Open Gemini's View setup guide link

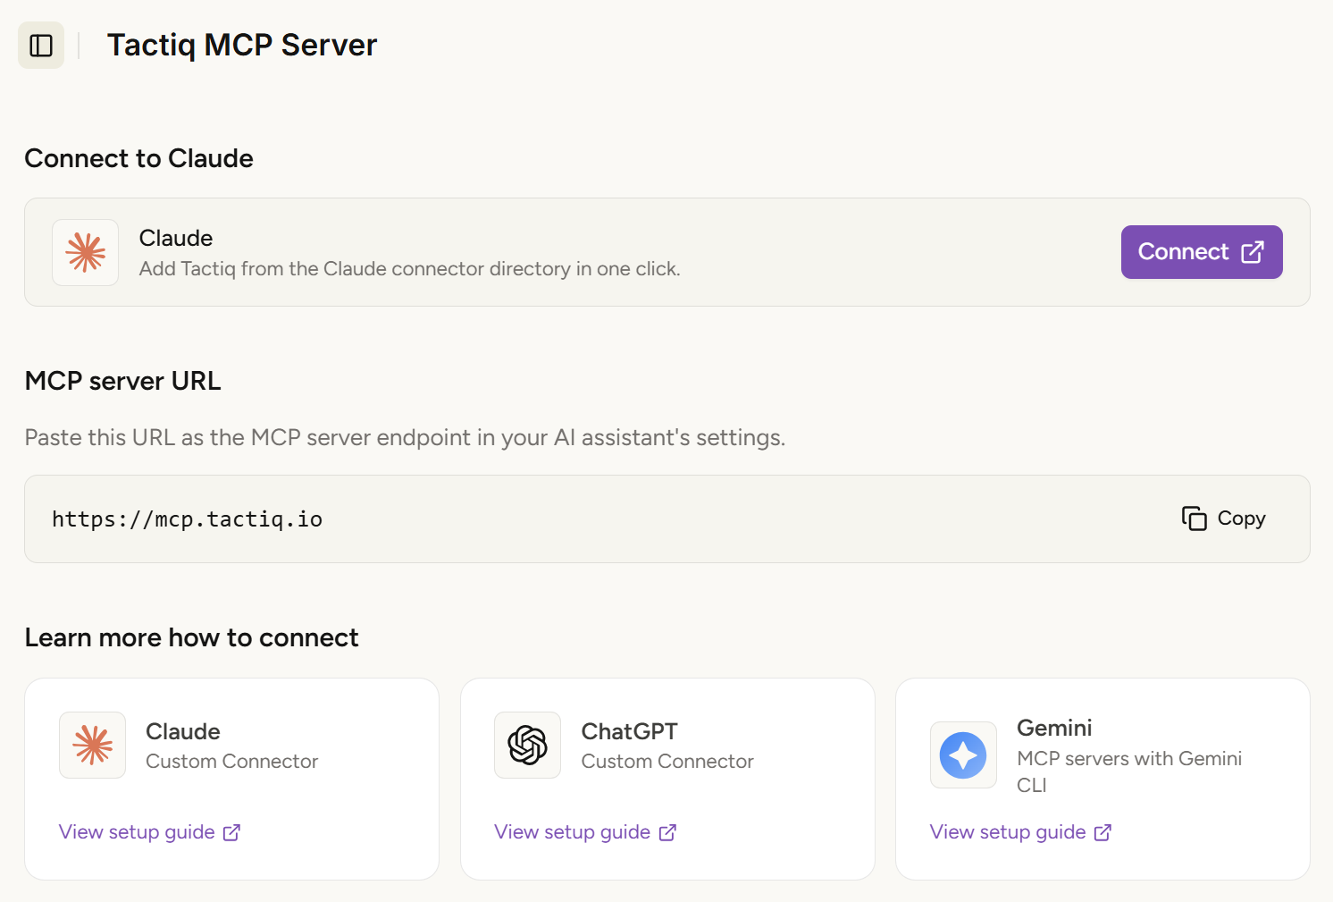point(1020,832)
